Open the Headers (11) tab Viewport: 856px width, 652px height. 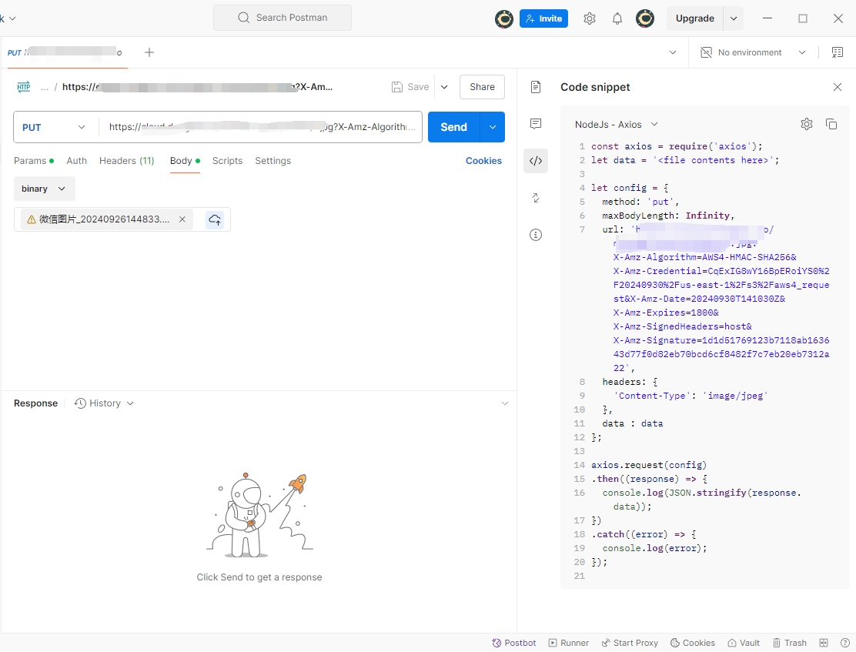tap(127, 161)
